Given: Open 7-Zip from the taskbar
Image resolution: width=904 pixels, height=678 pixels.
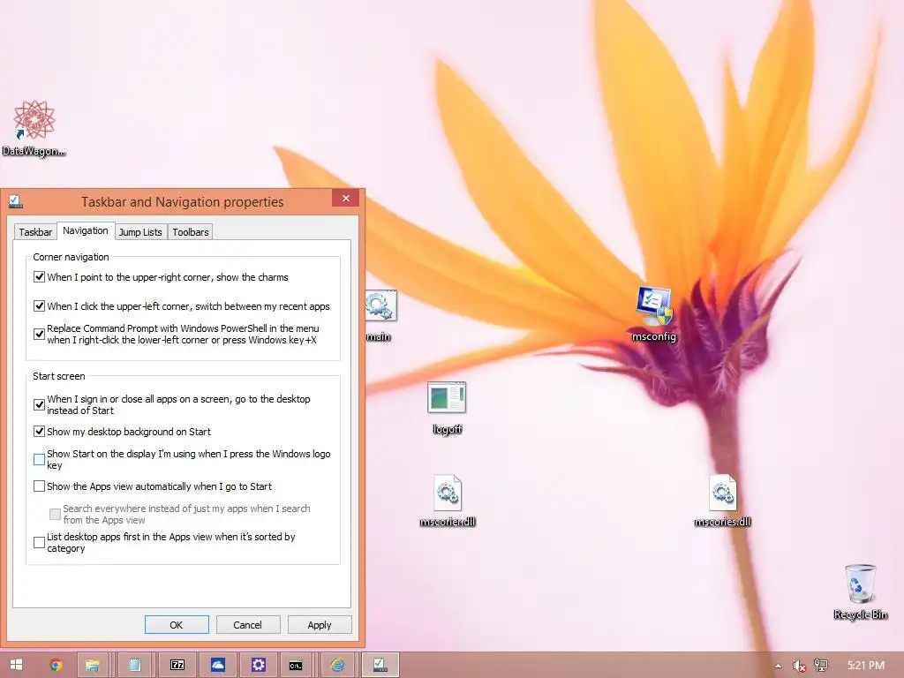Looking at the screenshot, I should point(177,665).
